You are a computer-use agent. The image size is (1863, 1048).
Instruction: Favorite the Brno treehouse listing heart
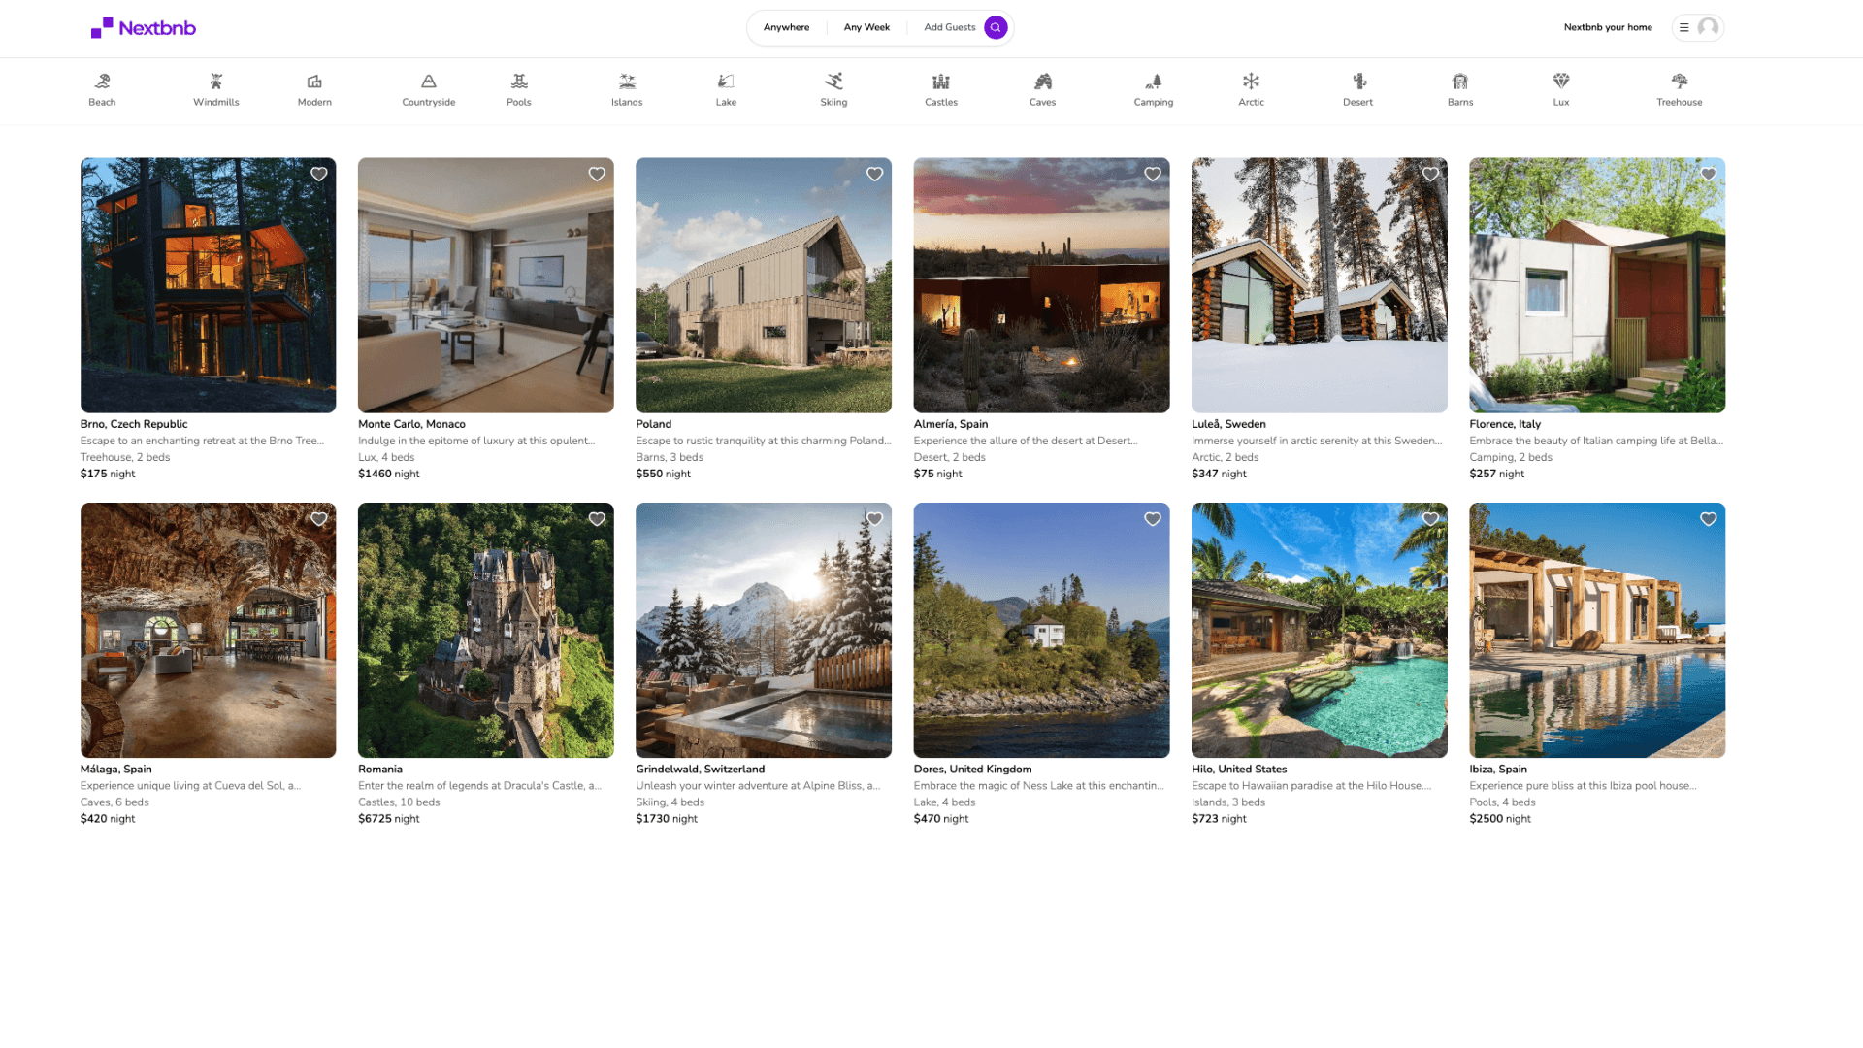tap(318, 175)
